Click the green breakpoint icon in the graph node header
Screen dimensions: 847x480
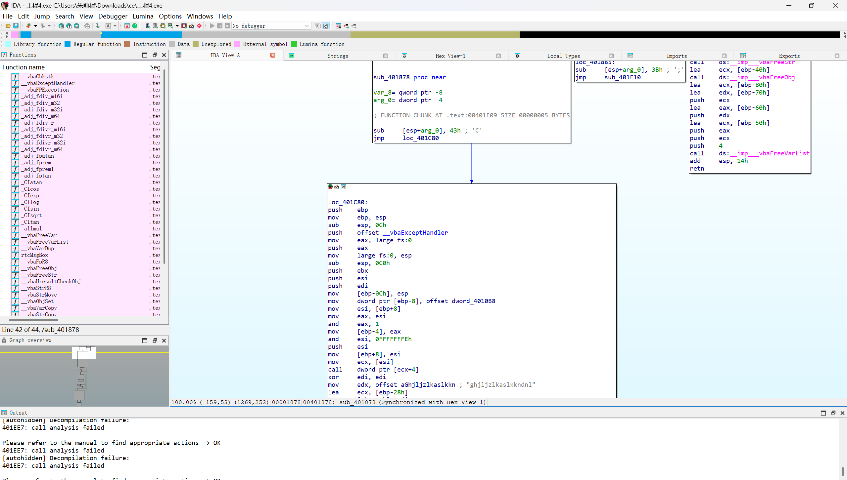click(x=330, y=187)
